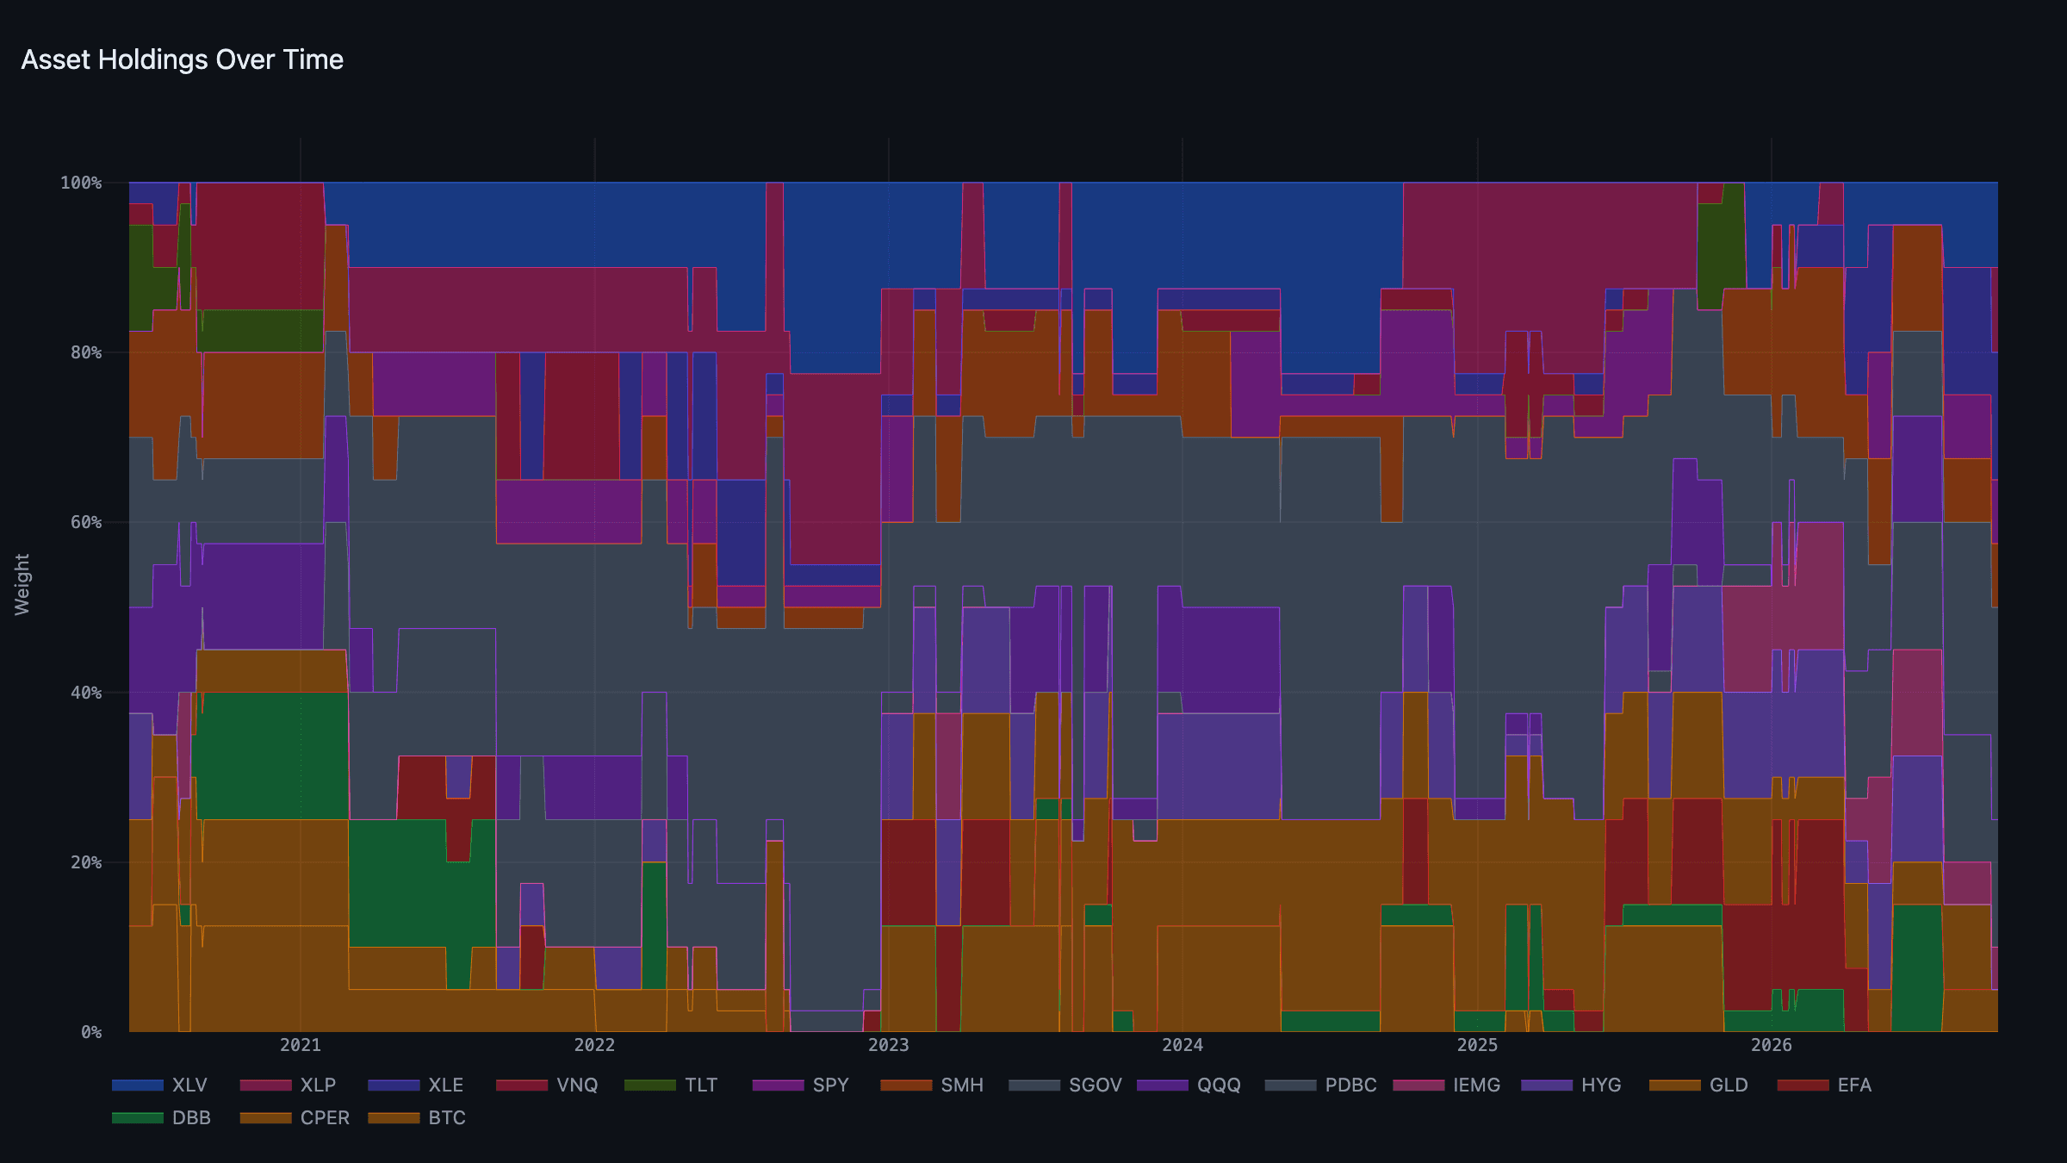Click the 2024 x-axis label

coord(1182,1045)
